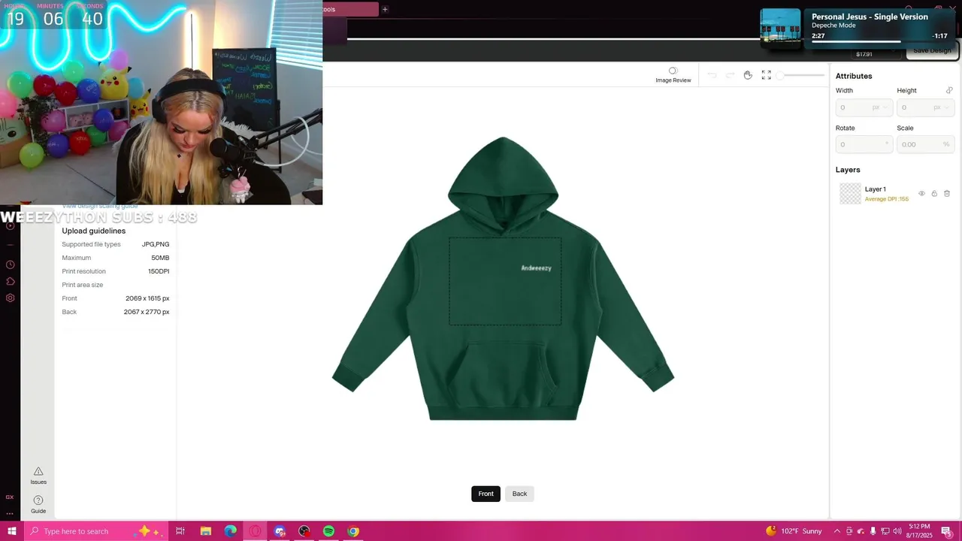Click the Layer 1 name
Screen dimensions: 962x541
[875, 189]
